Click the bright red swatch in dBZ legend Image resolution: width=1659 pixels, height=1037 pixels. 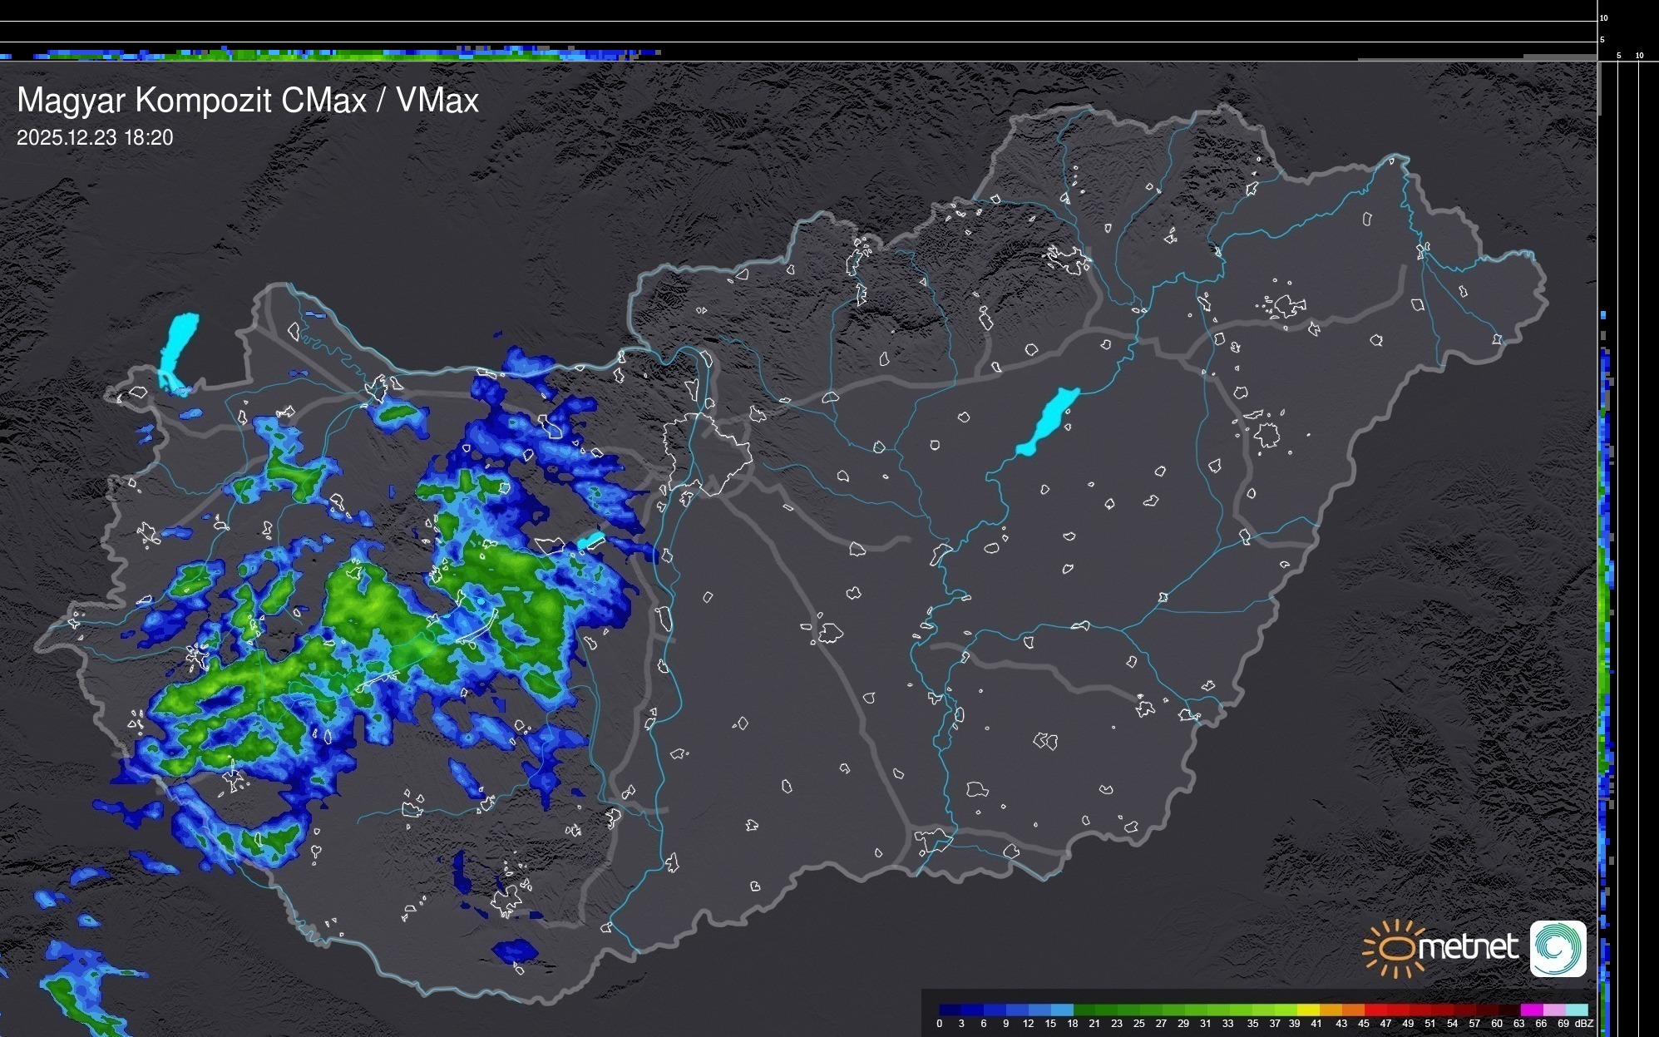click(1375, 1010)
